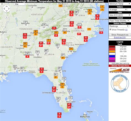Click the magenta 5th-2nd legend swatch

coord(112,59)
